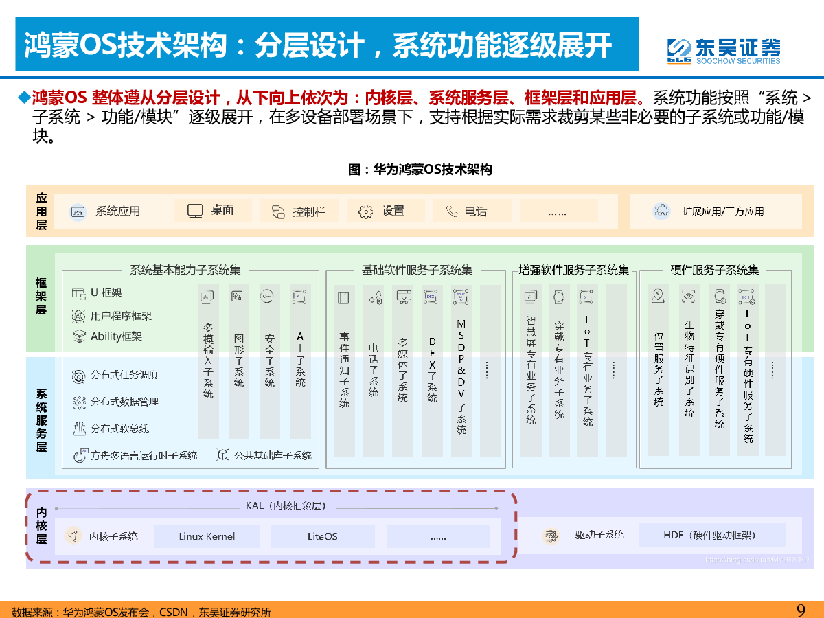The width and height of the screenshot is (824, 618).
Task: Click the 控制栏 icon
Action: point(277,211)
